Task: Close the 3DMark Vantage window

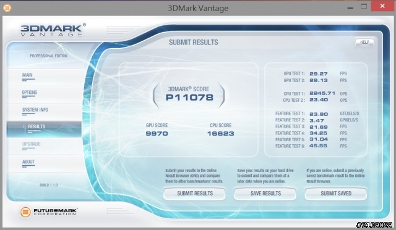Action: [382, 6]
